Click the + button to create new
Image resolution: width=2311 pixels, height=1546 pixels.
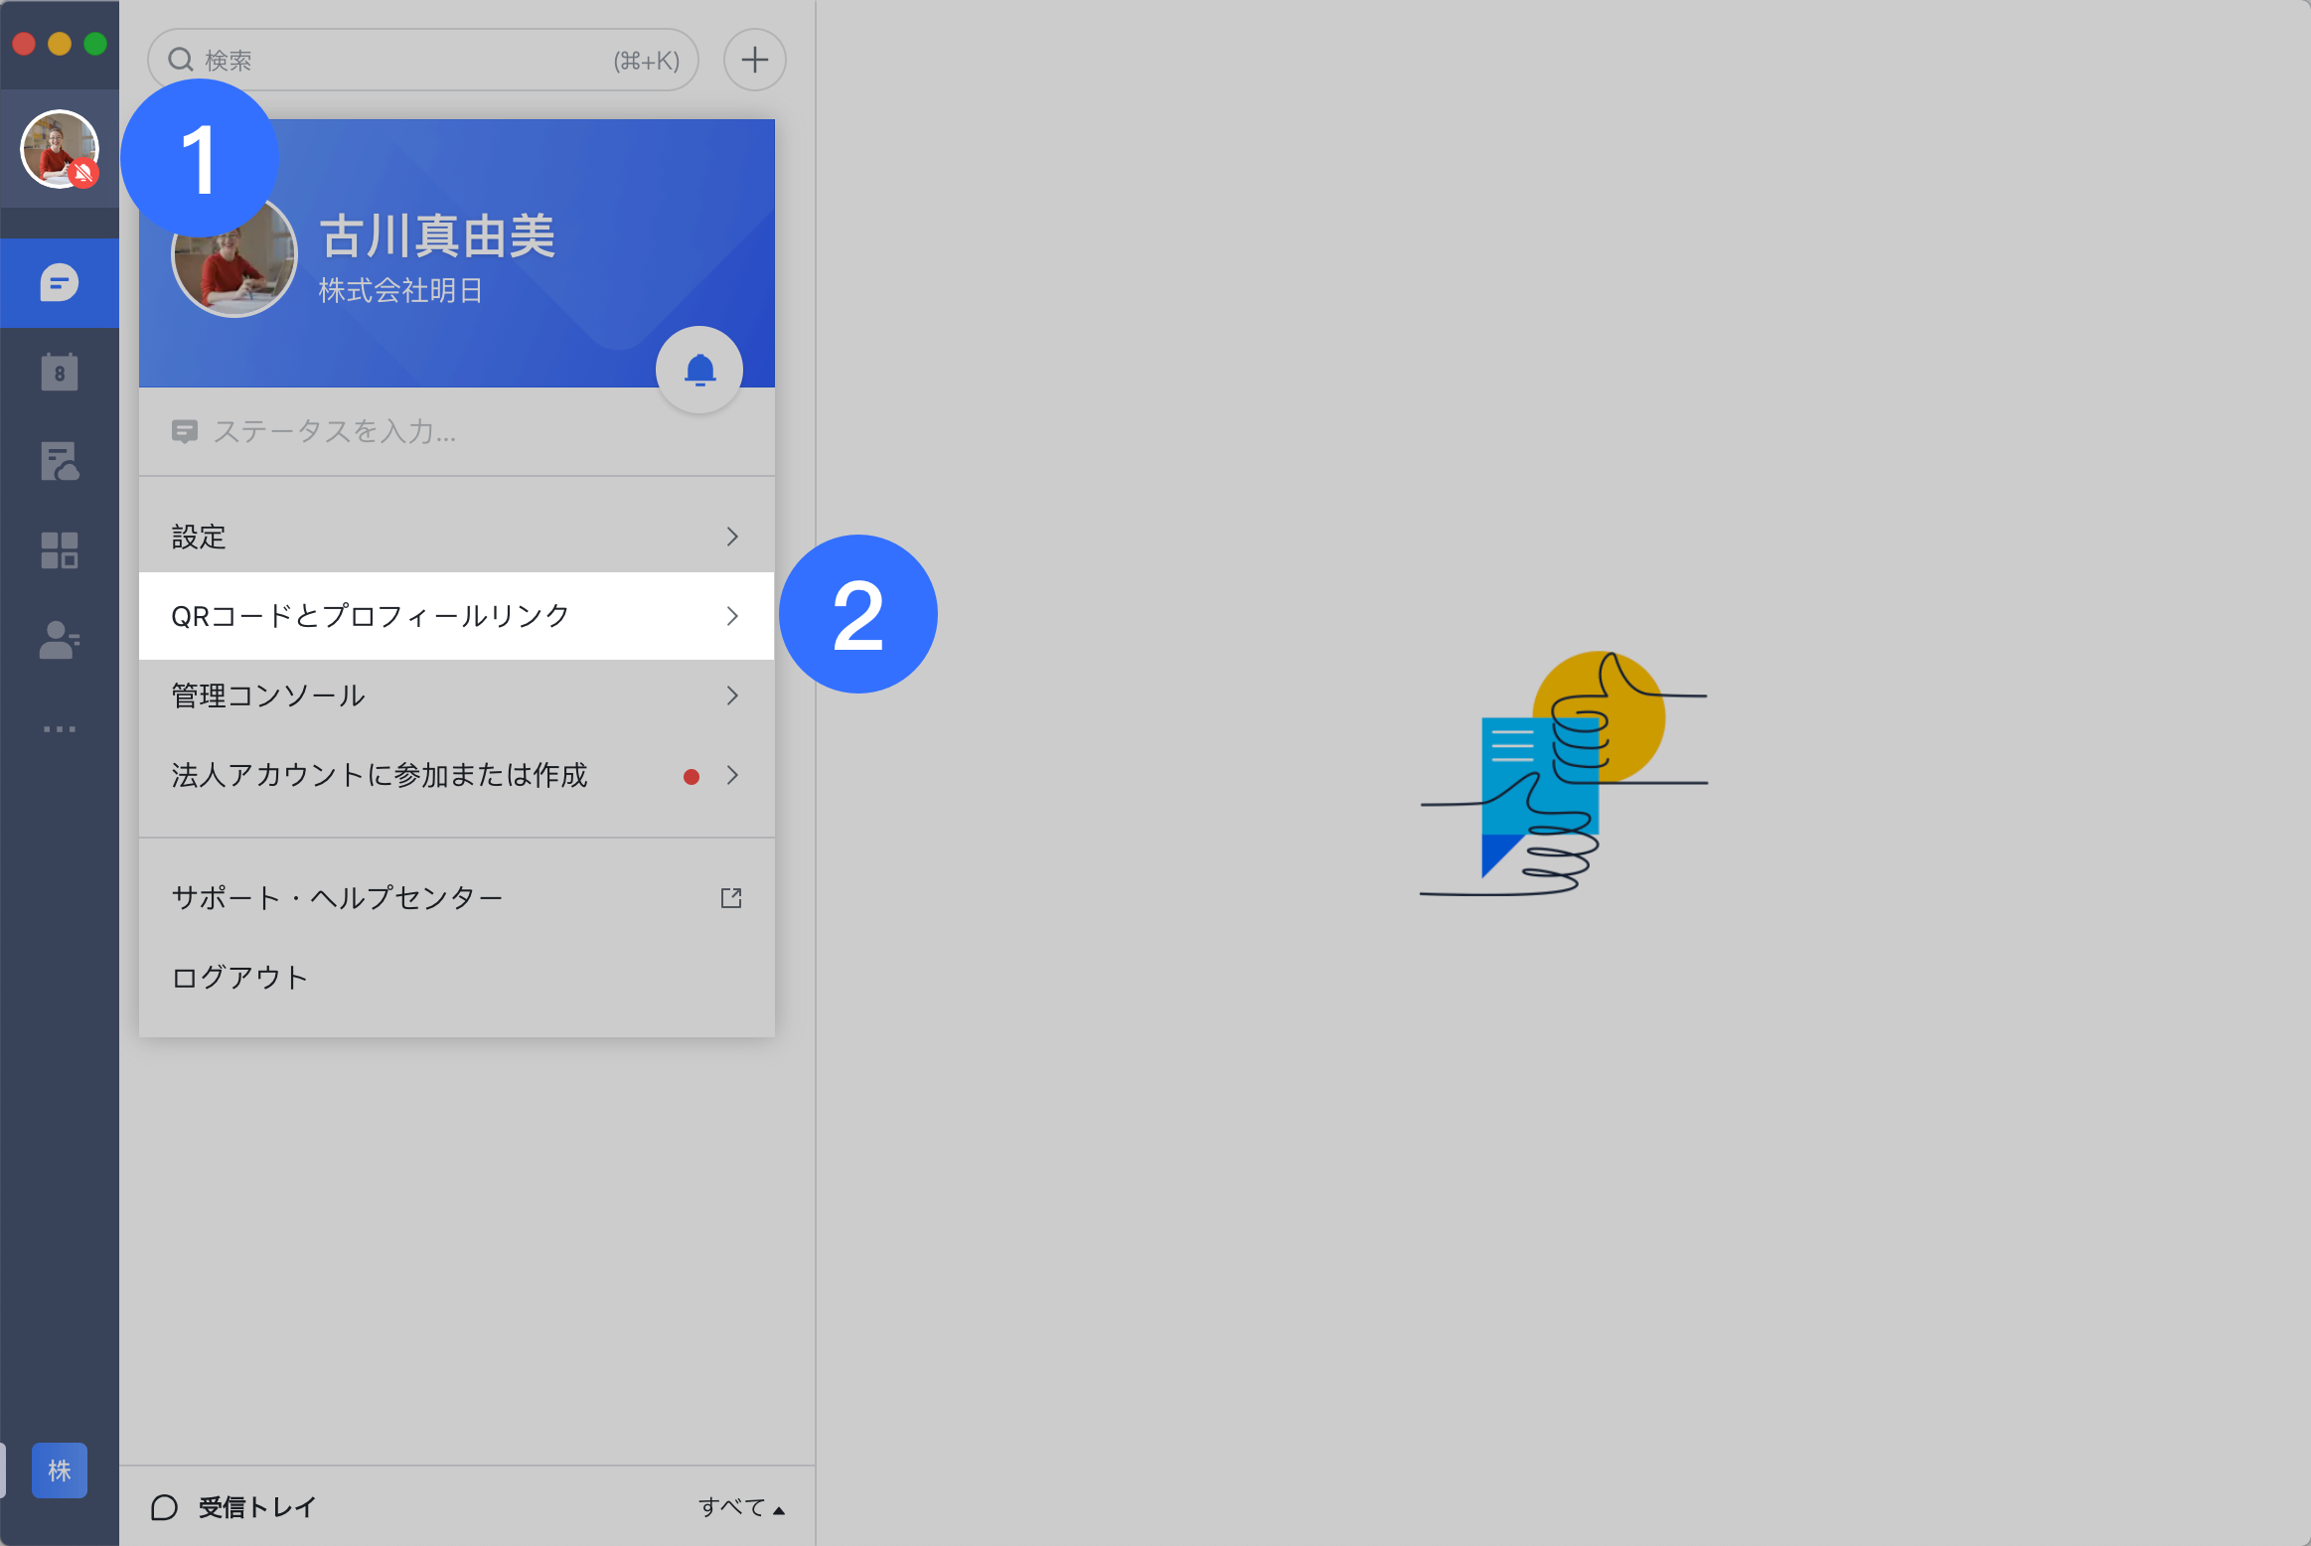(x=754, y=60)
